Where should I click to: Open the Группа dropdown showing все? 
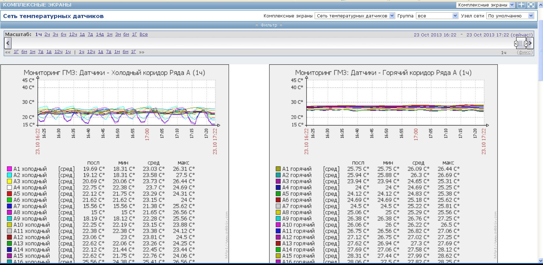[x=437, y=16]
